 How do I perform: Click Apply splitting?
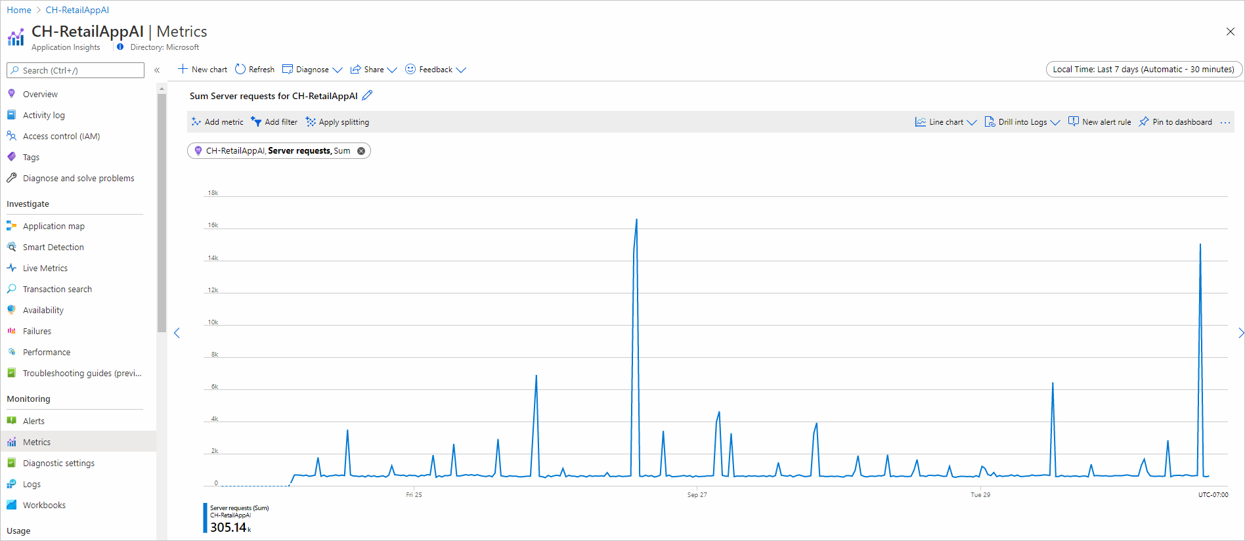pos(338,122)
